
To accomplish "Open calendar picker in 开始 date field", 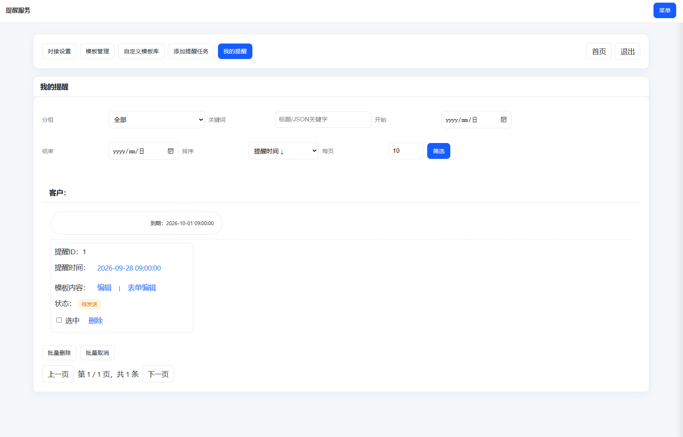I will click(503, 120).
